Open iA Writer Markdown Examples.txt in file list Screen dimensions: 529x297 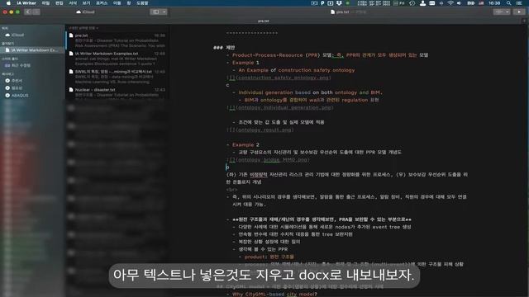(117, 59)
